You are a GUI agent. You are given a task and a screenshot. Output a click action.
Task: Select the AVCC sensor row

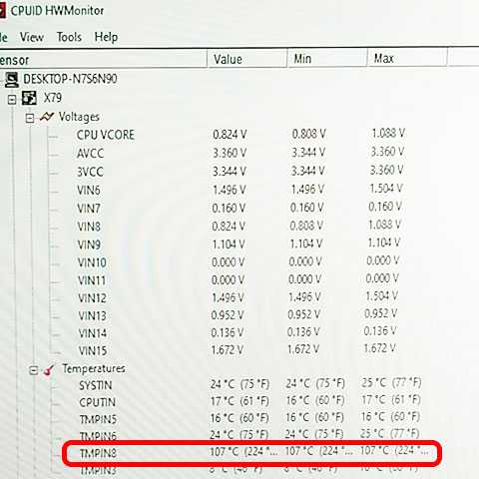tap(240, 153)
